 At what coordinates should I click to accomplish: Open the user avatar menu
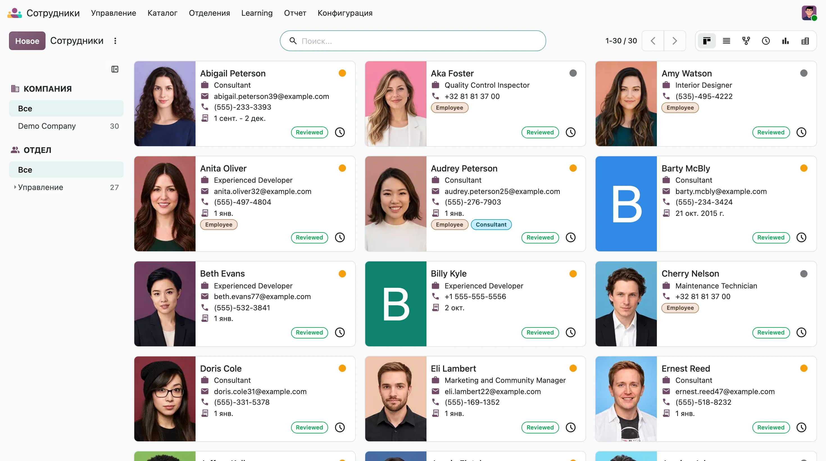tap(809, 13)
